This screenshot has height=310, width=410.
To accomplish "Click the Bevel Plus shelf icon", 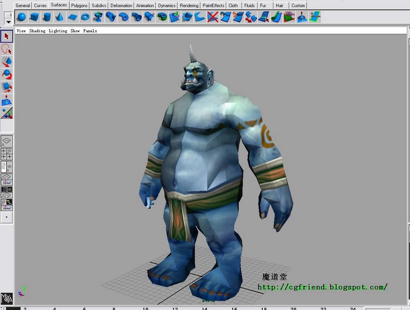I will point(200,17).
